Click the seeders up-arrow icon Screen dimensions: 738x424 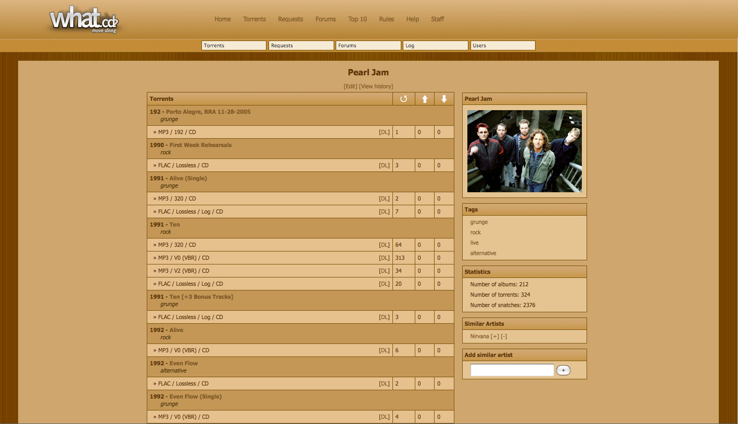click(x=425, y=99)
